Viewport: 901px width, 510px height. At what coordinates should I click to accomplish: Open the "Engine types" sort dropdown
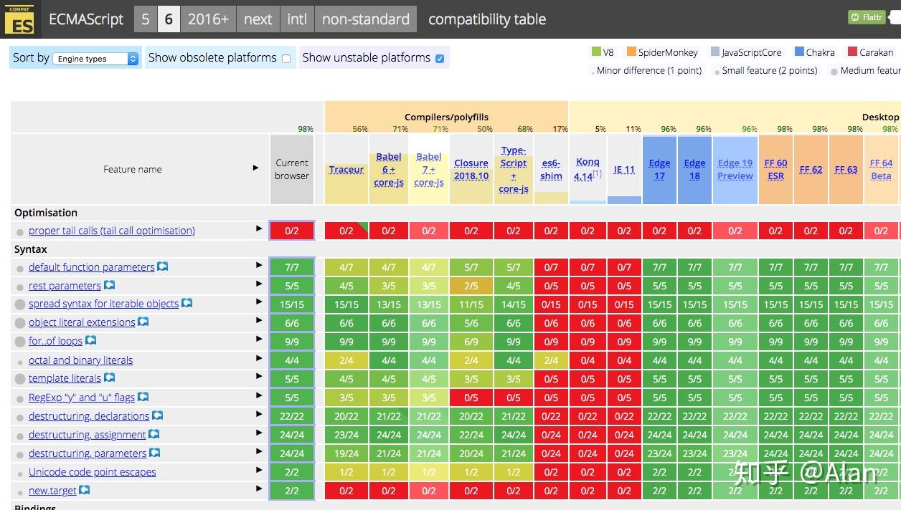pyautogui.click(x=95, y=57)
